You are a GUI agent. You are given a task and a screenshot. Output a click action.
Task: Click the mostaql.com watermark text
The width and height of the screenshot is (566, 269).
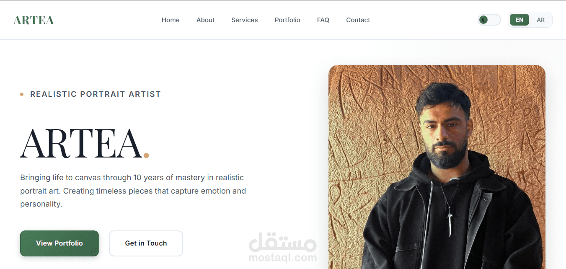[x=283, y=257]
